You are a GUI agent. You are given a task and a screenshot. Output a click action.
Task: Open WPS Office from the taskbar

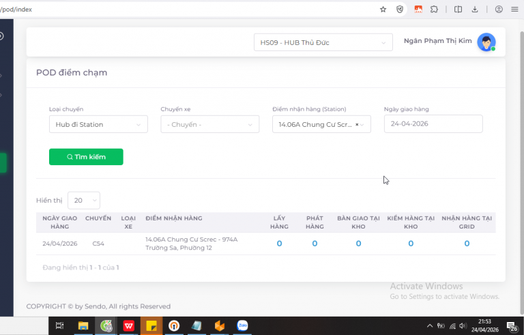click(x=129, y=325)
